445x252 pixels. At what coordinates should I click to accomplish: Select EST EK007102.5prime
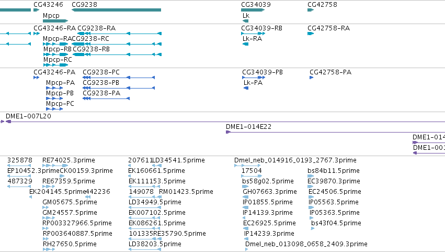point(157,213)
